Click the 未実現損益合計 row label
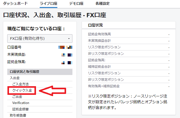 click(x=99, y=41)
